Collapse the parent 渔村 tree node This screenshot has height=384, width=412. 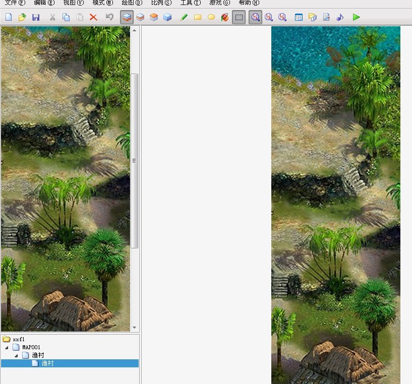point(16,356)
